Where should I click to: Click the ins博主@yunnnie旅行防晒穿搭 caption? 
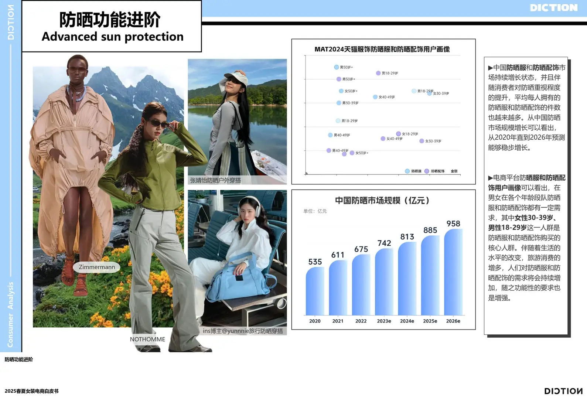pyautogui.click(x=243, y=331)
